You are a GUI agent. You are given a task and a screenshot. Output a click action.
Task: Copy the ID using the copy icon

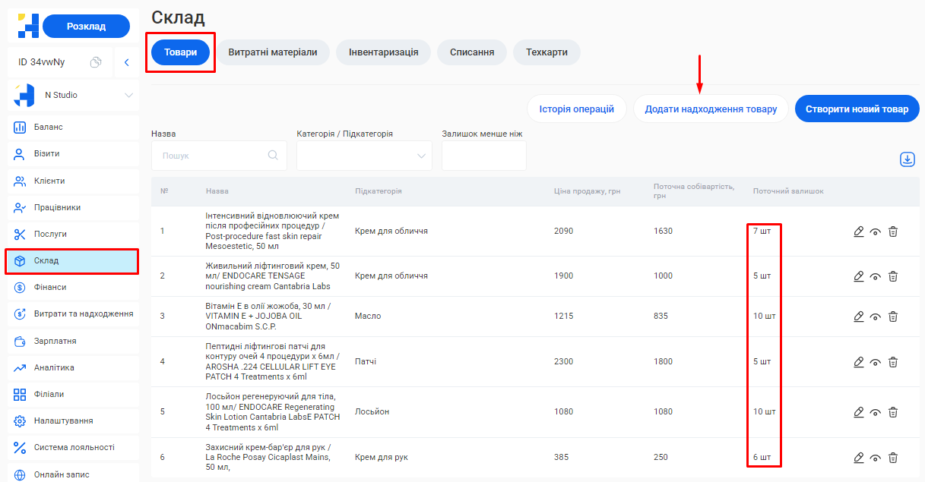point(96,62)
